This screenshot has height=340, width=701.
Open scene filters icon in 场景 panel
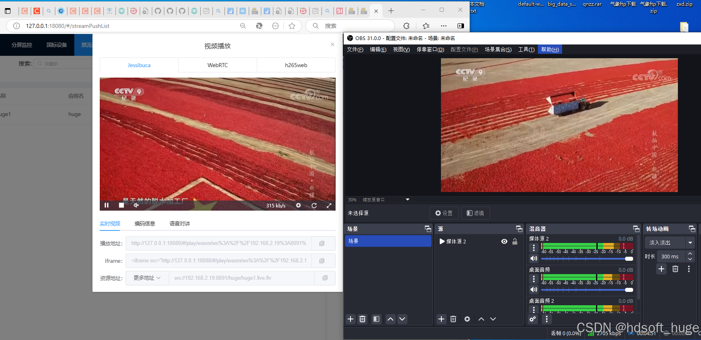coord(376,319)
